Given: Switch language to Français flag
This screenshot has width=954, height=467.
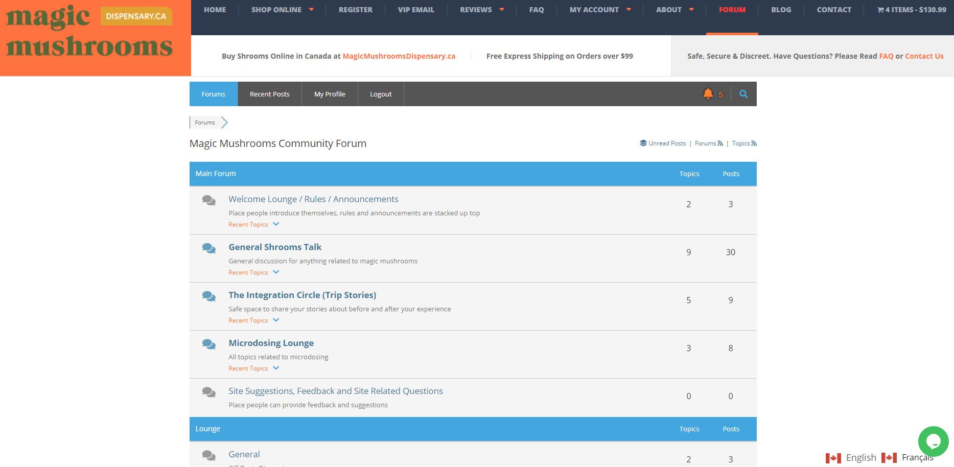Looking at the screenshot, I should tap(889, 458).
